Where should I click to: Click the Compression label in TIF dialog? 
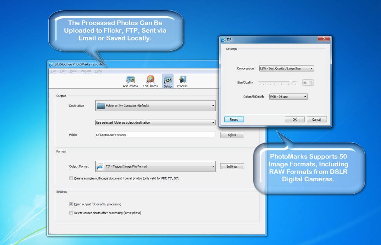pos(245,68)
